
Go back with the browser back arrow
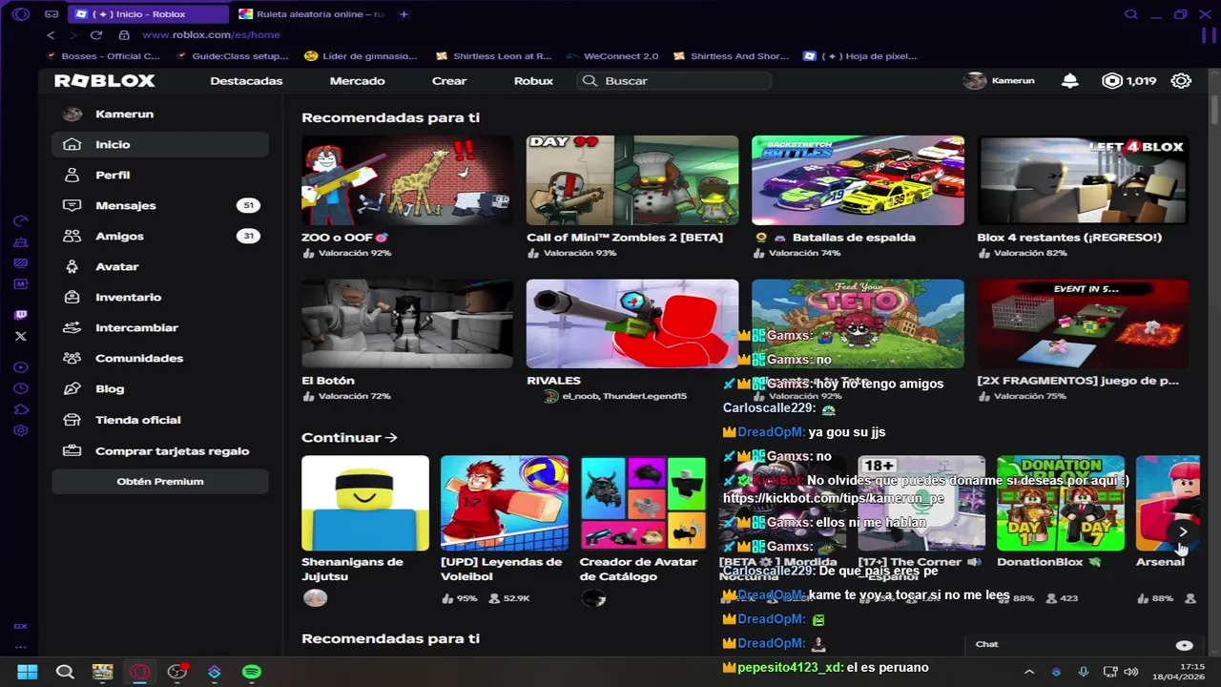click(51, 34)
